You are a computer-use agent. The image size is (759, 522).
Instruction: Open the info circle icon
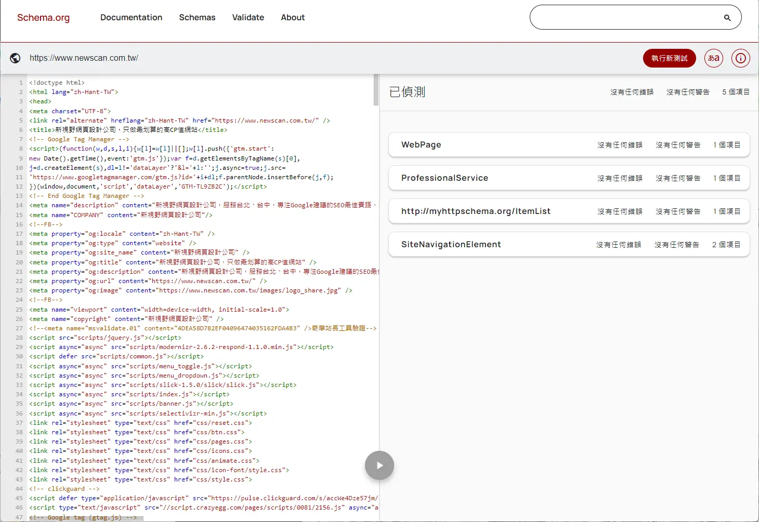coord(741,58)
